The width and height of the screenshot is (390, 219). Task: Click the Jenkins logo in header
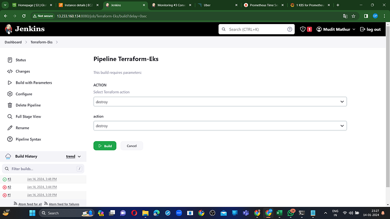coord(25,29)
